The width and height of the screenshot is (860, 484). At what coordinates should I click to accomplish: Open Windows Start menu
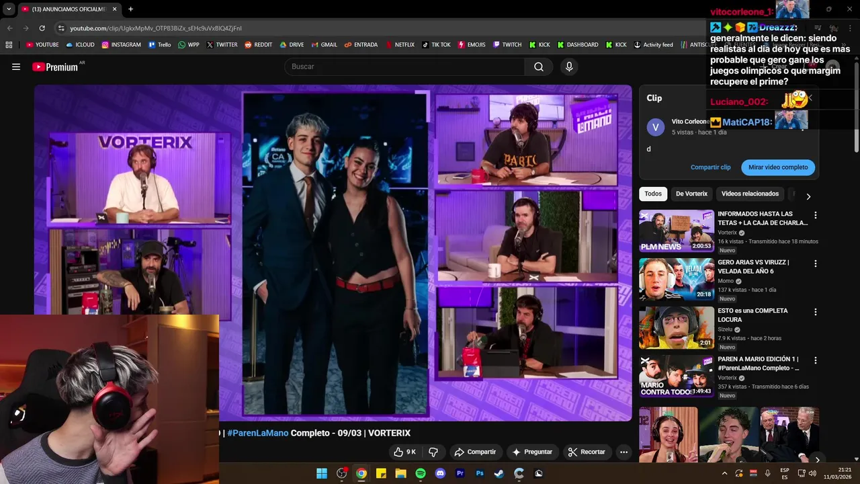(322, 473)
